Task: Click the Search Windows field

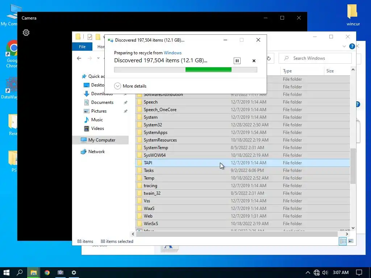Action: 315,58
